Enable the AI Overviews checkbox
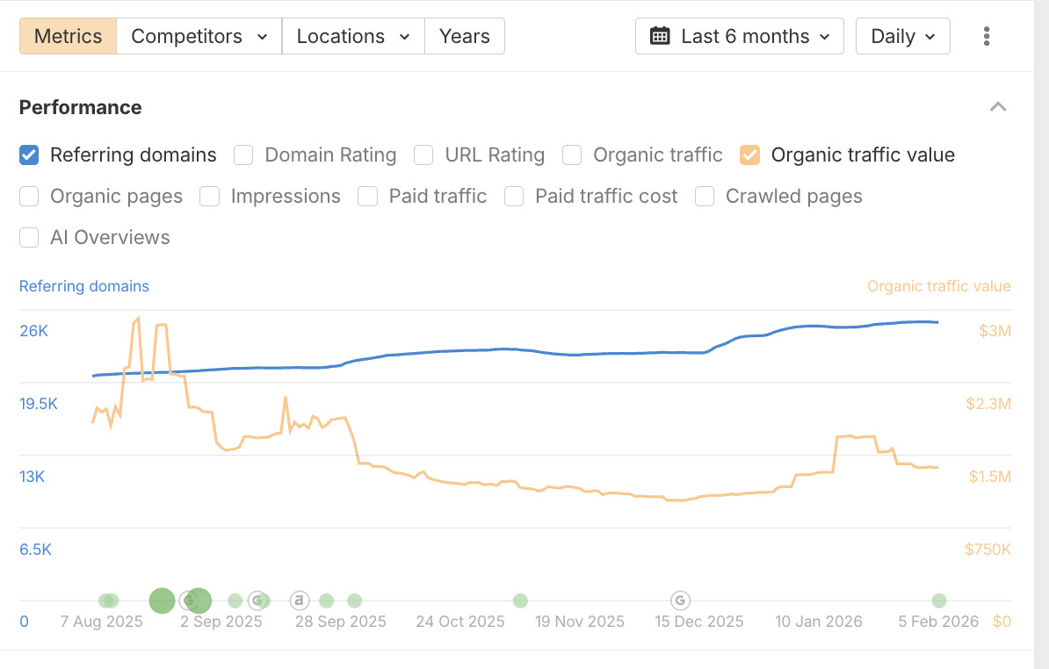 click(29, 237)
